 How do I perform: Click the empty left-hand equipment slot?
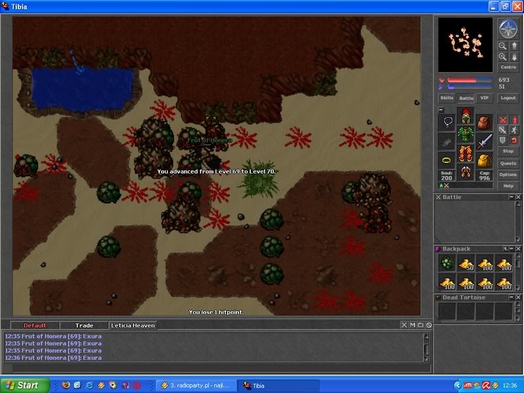pyautogui.click(x=447, y=142)
